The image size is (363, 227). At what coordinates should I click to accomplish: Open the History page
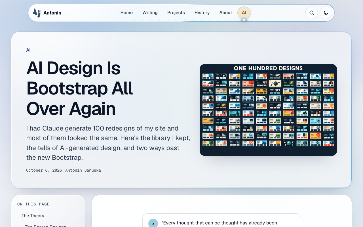(202, 13)
